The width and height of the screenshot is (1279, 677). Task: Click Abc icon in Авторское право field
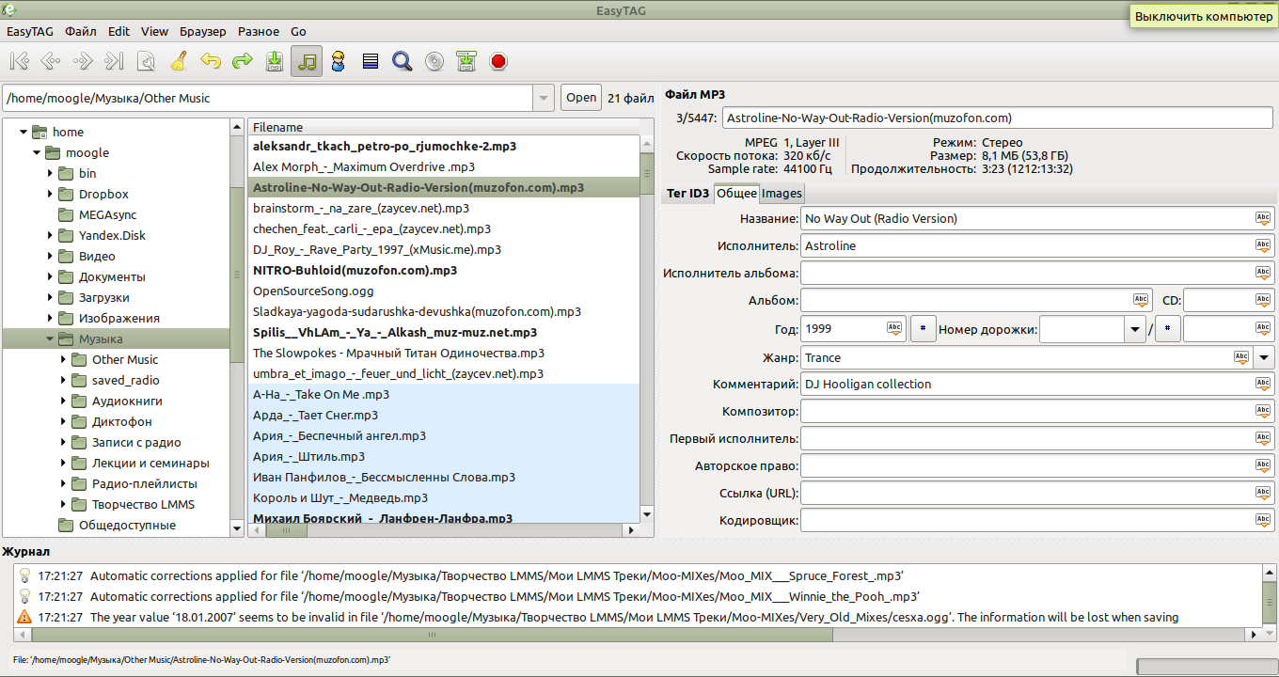pyautogui.click(x=1263, y=465)
